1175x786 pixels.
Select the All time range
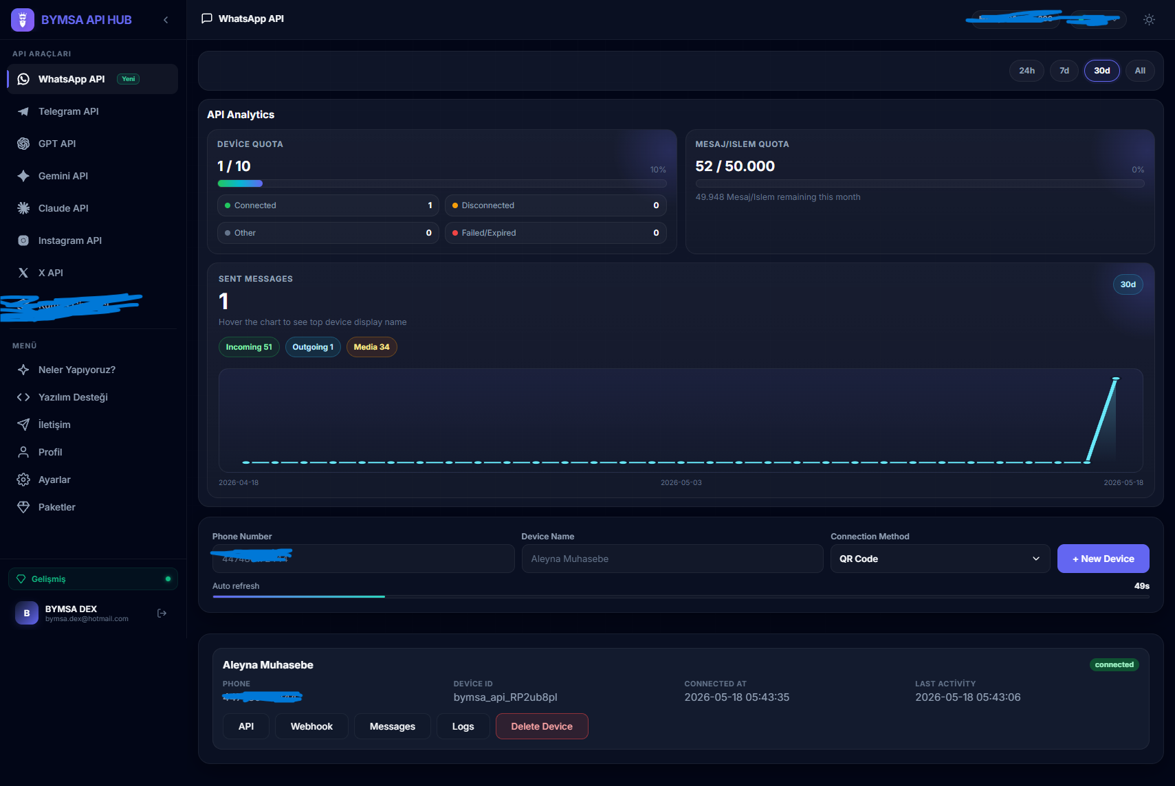tap(1140, 71)
